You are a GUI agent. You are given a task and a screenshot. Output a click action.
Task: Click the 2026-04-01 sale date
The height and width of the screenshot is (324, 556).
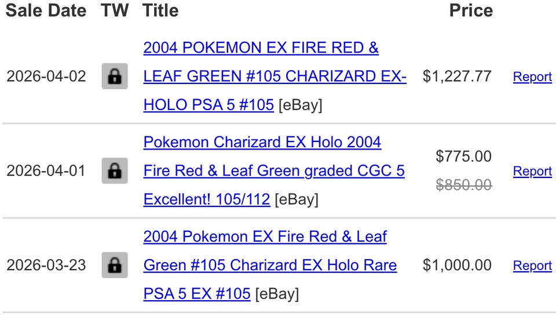pyautogui.click(x=46, y=171)
